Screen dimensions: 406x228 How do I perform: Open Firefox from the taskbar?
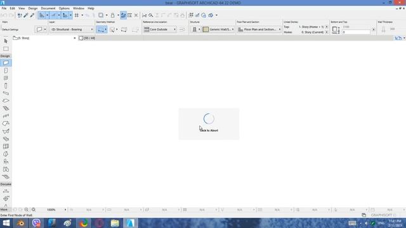[83, 223]
